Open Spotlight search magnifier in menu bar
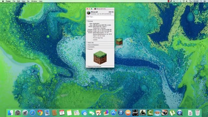208x117 pixels. pyautogui.click(x=201, y=1)
